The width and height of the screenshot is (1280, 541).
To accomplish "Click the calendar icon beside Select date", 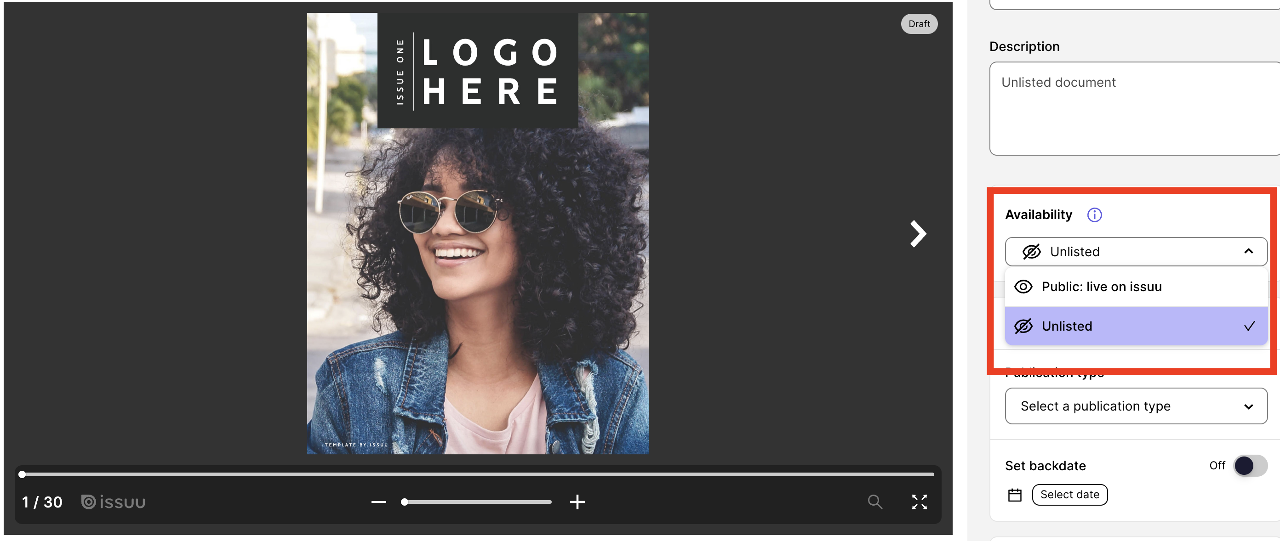I will pyautogui.click(x=1015, y=495).
